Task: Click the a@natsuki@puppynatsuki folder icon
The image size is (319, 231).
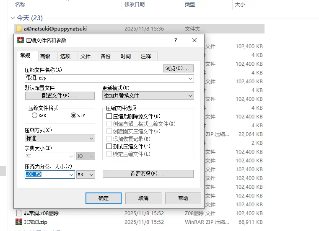Action: click(x=19, y=29)
